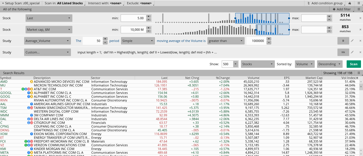The height and width of the screenshot is (156, 363).
Task: Click the D aggregation button for Average_Volume
Action: pyautogui.click(x=343, y=41)
